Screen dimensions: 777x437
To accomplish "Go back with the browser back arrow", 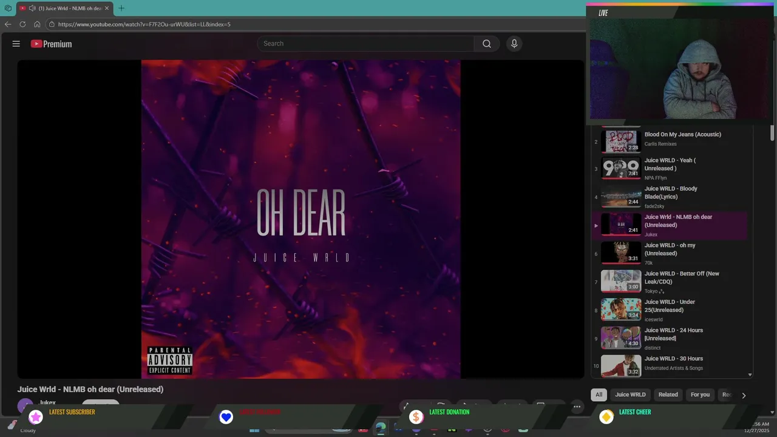I will pos(8,24).
